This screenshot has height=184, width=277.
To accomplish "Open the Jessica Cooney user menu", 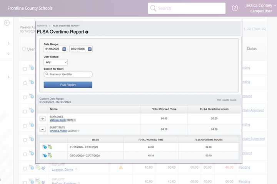I will 260,8.
